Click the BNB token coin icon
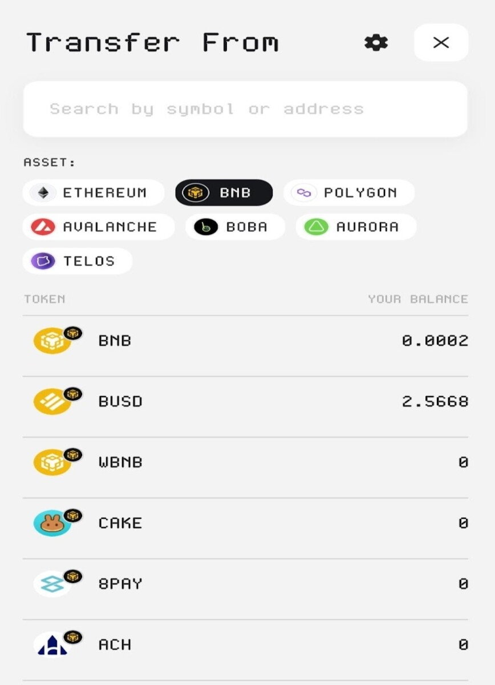The width and height of the screenshot is (495, 685). pos(52,340)
